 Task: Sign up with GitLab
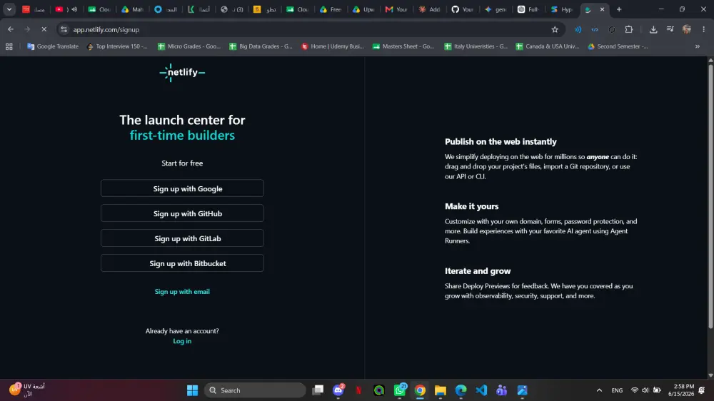182,238
